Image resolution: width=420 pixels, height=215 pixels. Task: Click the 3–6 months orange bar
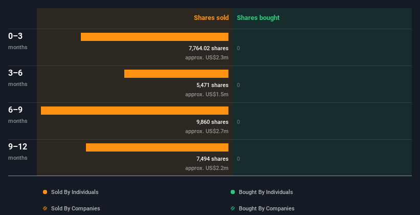coord(176,74)
